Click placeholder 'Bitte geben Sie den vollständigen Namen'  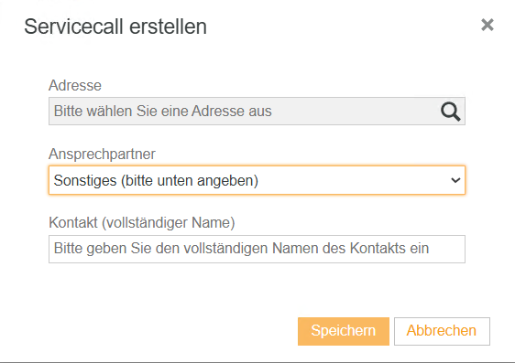click(x=200, y=249)
